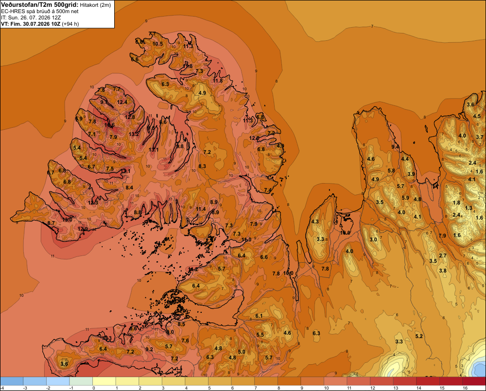Viewport: 486px width, 391px height.
Task: Click the 12.0 temperature value
Action: 254,138
